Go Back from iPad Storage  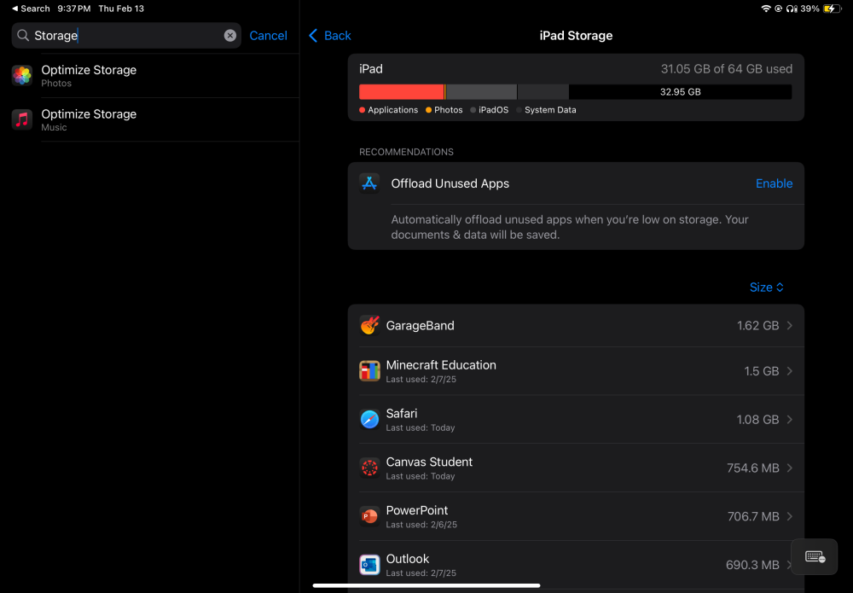(330, 35)
